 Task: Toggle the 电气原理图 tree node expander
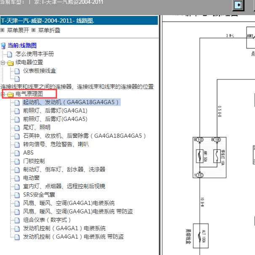3,94
